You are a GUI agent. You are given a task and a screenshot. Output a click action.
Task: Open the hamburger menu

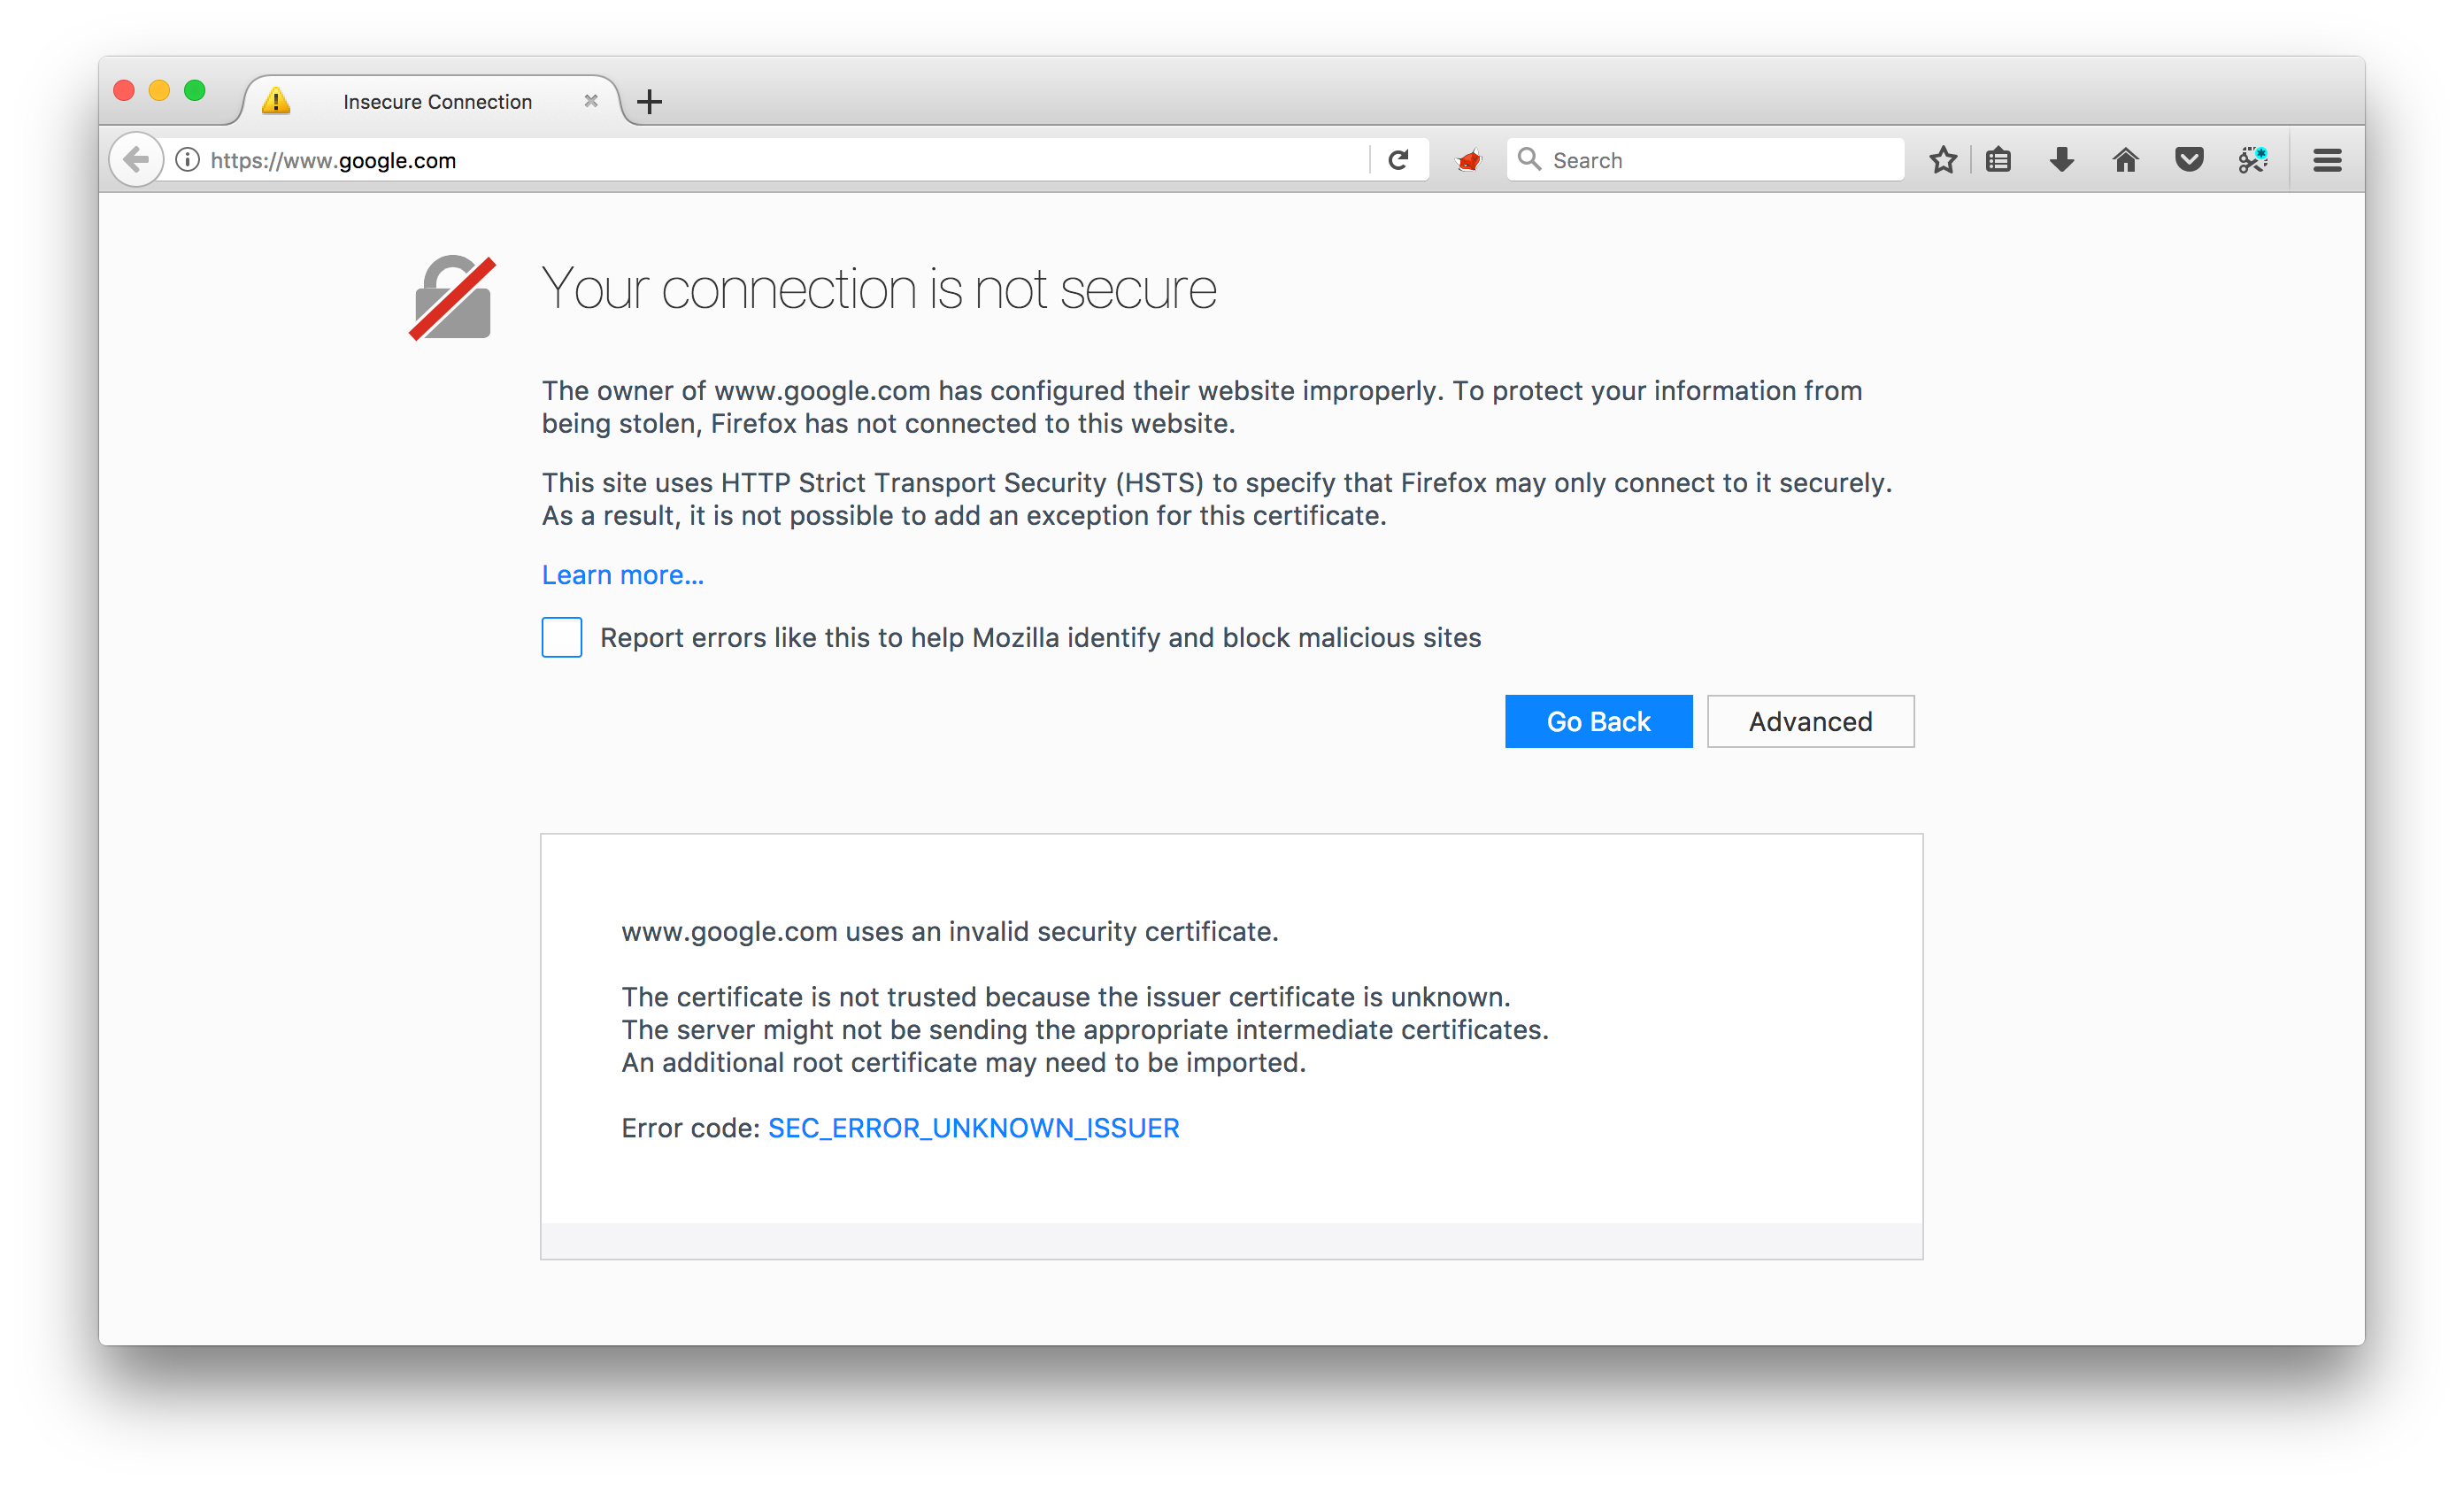[x=2327, y=160]
